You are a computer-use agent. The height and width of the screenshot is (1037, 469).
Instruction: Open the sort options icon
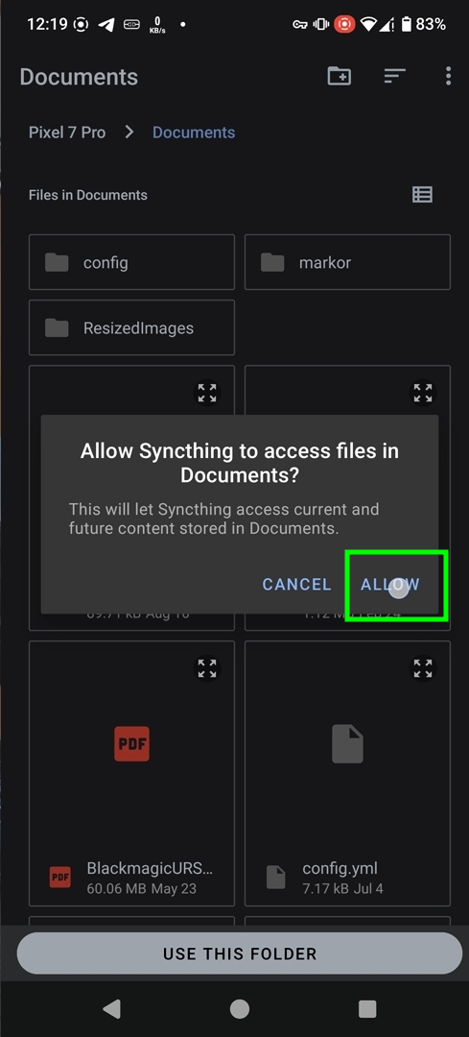click(394, 76)
